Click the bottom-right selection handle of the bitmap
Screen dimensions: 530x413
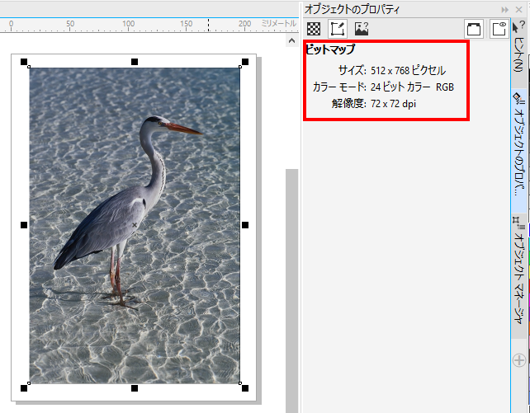[x=245, y=388]
